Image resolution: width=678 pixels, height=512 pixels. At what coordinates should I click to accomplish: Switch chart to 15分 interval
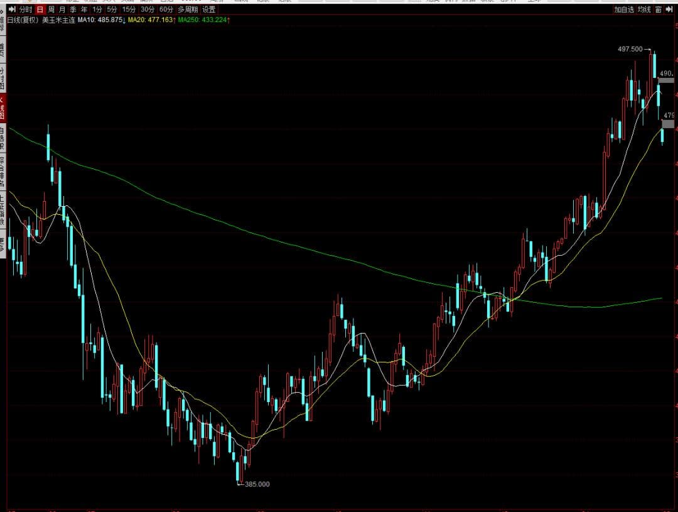coord(129,9)
